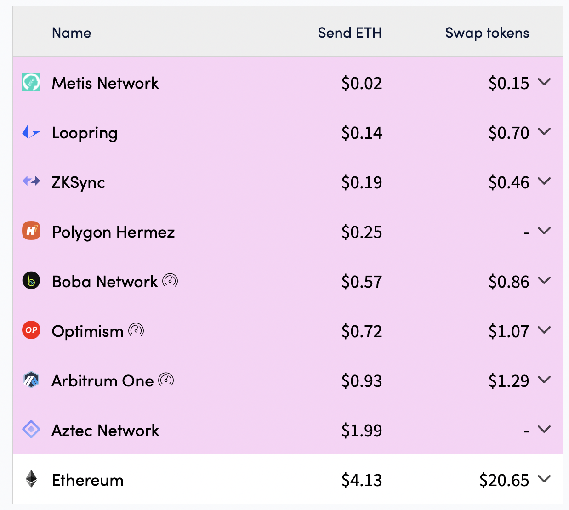Image resolution: width=569 pixels, height=510 pixels.
Task: Click the Ethereum diamond logo icon
Action: click(x=31, y=479)
